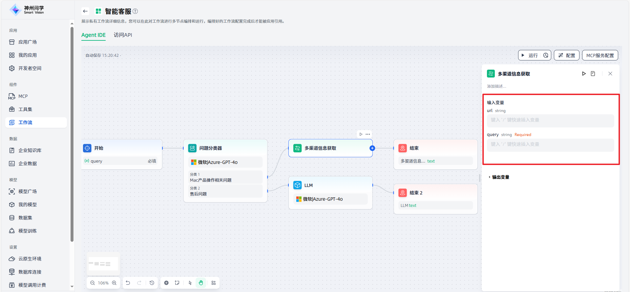Switch to the 访问API tab

tap(123, 35)
